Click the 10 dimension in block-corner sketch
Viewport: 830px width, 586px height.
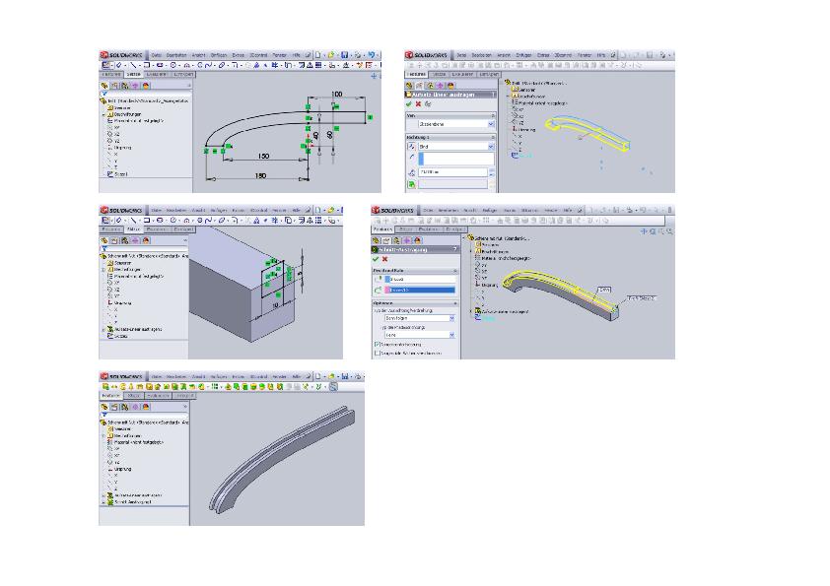pyautogui.click(x=275, y=305)
